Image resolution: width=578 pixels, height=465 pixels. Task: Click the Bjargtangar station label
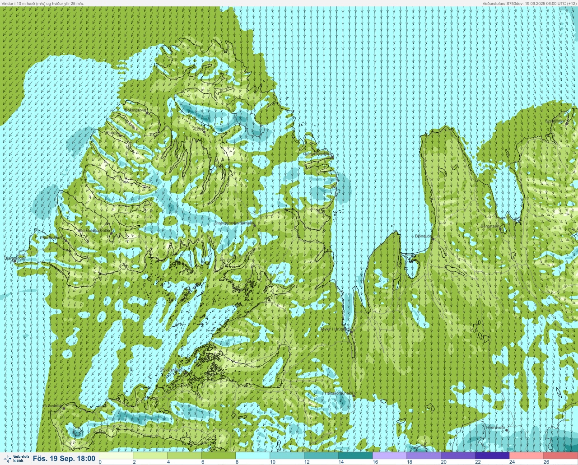pos(14,258)
